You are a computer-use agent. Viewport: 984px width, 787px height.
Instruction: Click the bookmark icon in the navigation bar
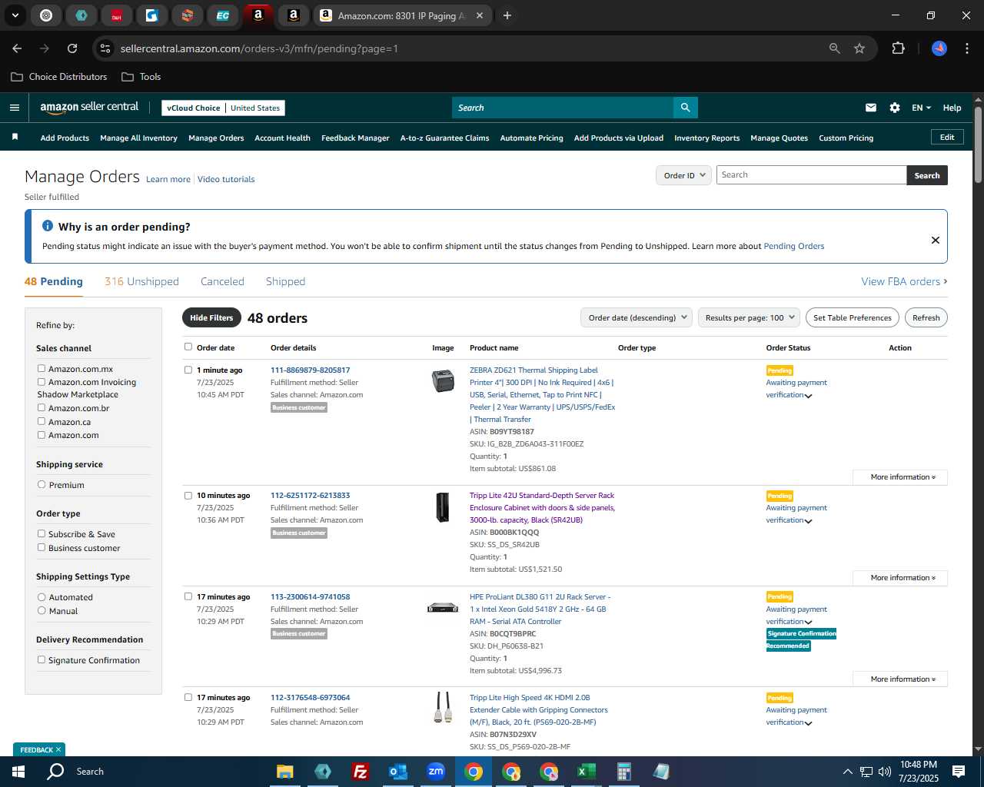coord(15,137)
